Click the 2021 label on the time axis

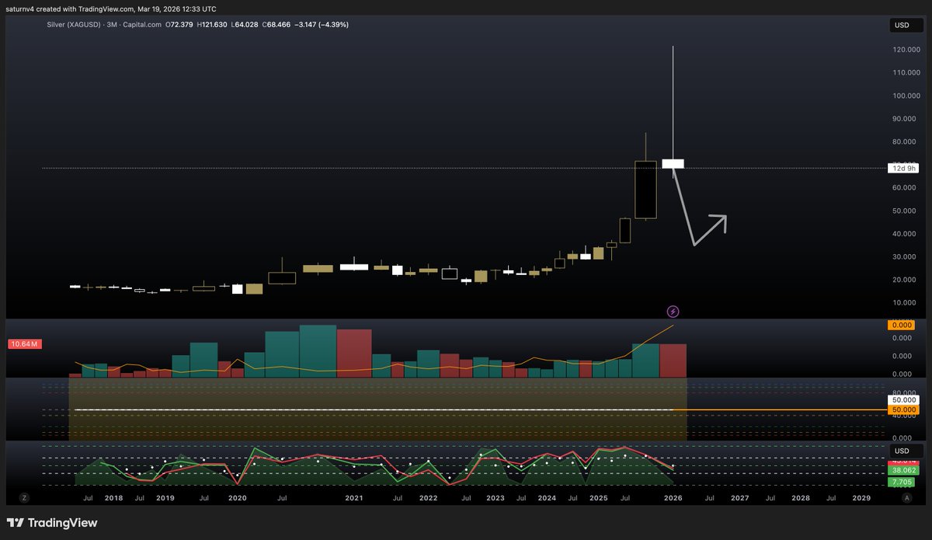coord(354,497)
